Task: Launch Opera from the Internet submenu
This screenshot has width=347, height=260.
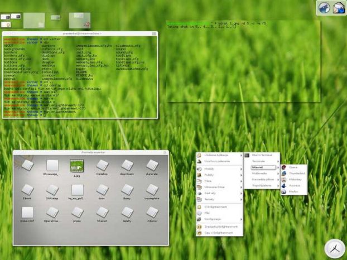Action: point(294,167)
